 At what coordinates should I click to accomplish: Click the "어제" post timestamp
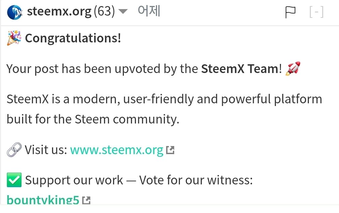pyautogui.click(x=149, y=11)
